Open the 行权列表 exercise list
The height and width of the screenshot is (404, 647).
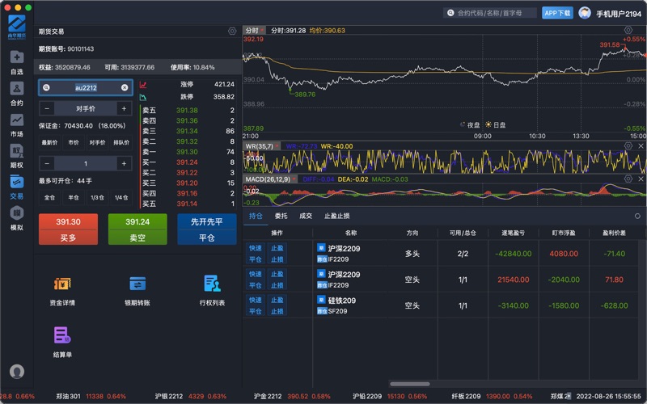pyautogui.click(x=212, y=291)
